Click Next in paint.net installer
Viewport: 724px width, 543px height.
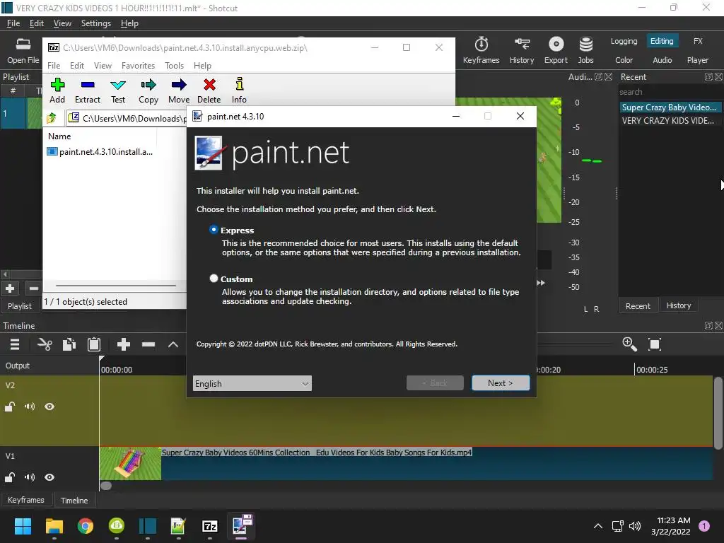tap(501, 383)
